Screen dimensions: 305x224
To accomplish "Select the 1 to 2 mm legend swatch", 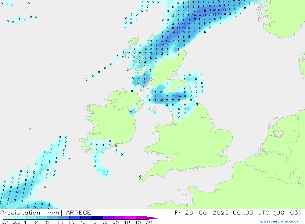I will 30,218.
